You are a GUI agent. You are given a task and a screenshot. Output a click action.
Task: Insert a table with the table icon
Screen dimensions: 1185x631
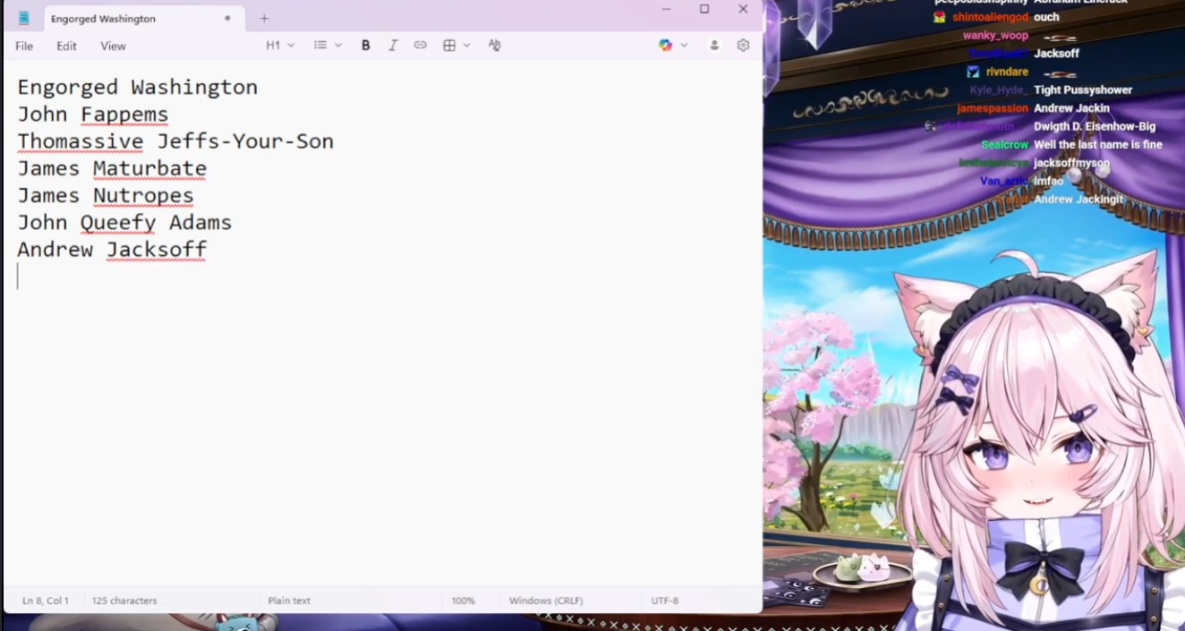point(449,46)
